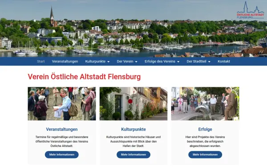Click the heading Verein Östliche Altstadt Flensburg
The height and width of the screenshot is (167, 267).
coord(84,77)
